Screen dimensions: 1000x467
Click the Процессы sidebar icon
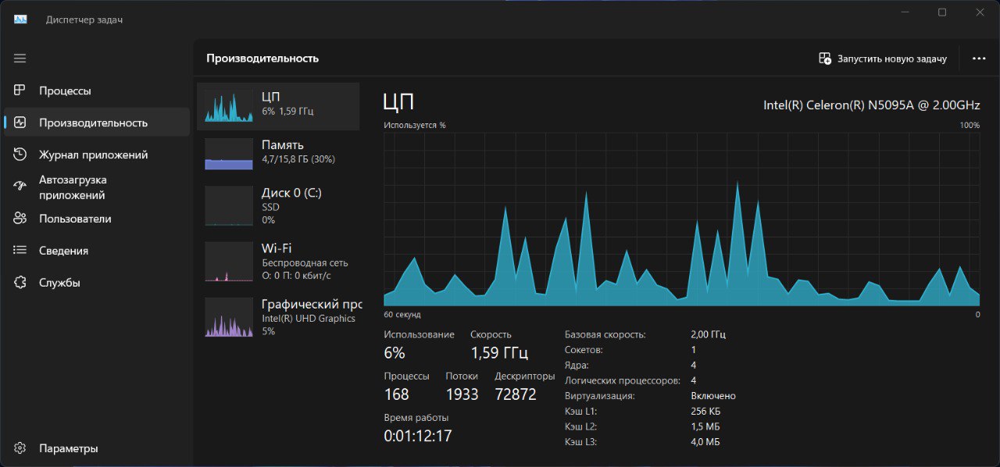(20, 91)
